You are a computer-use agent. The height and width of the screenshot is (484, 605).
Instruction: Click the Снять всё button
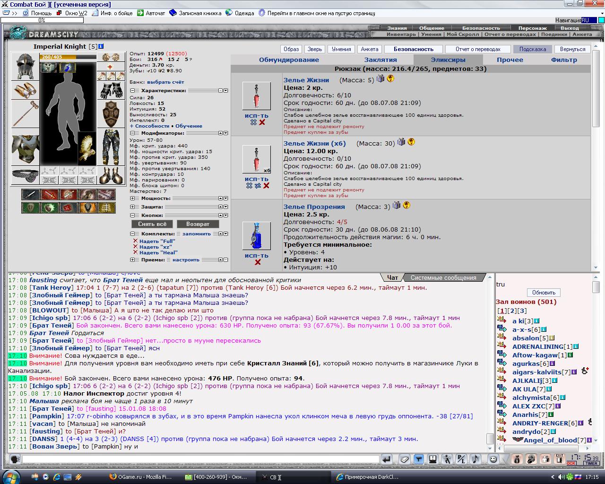[152, 224]
